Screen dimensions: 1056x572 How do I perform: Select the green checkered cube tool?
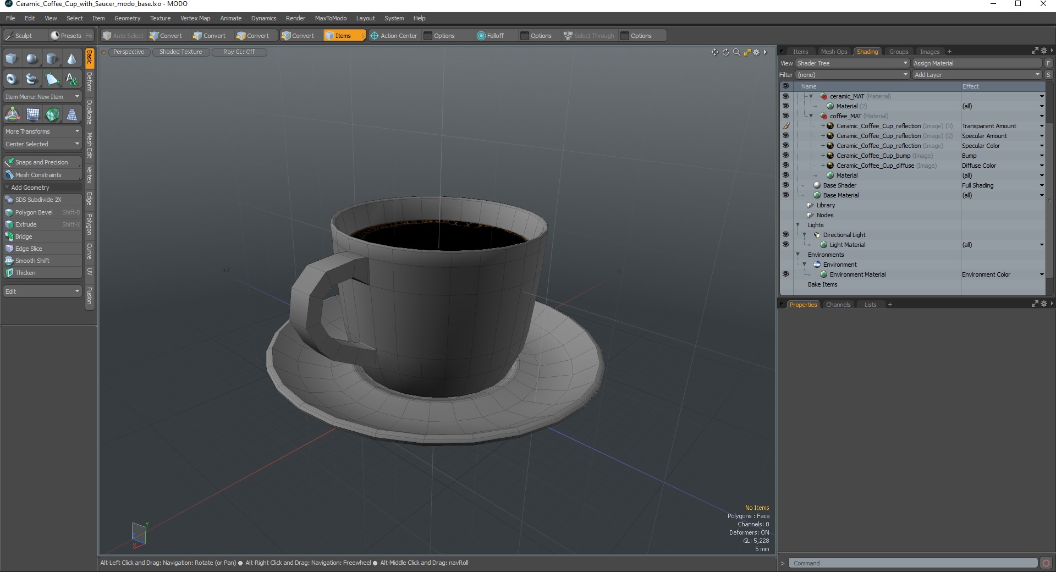[52, 114]
